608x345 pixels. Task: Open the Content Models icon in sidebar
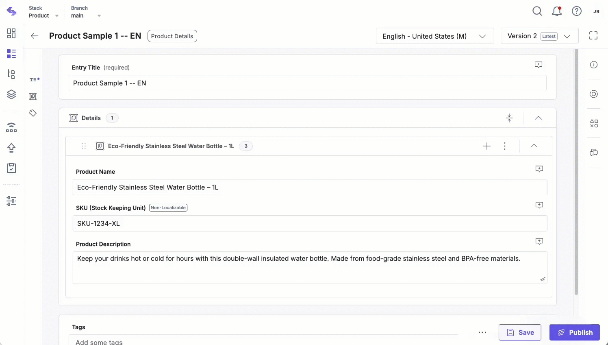pos(11,74)
